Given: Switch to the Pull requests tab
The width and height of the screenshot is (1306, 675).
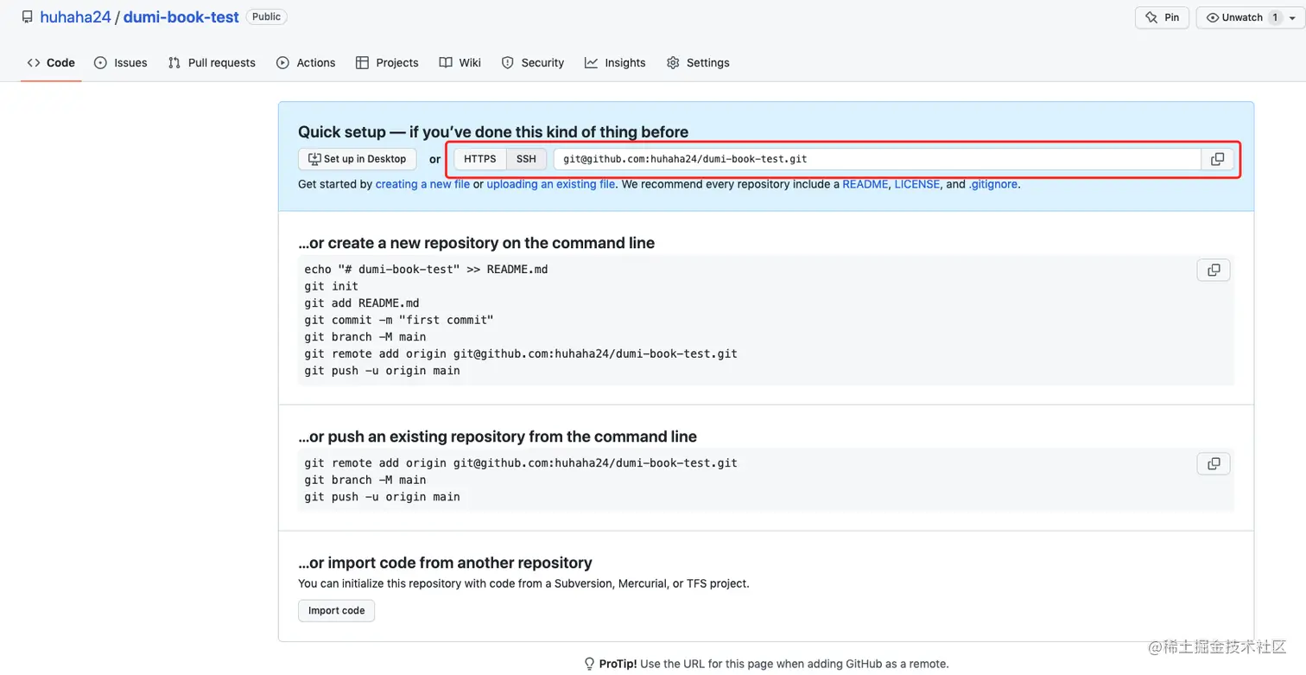Looking at the screenshot, I should pyautogui.click(x=211, y=62).
